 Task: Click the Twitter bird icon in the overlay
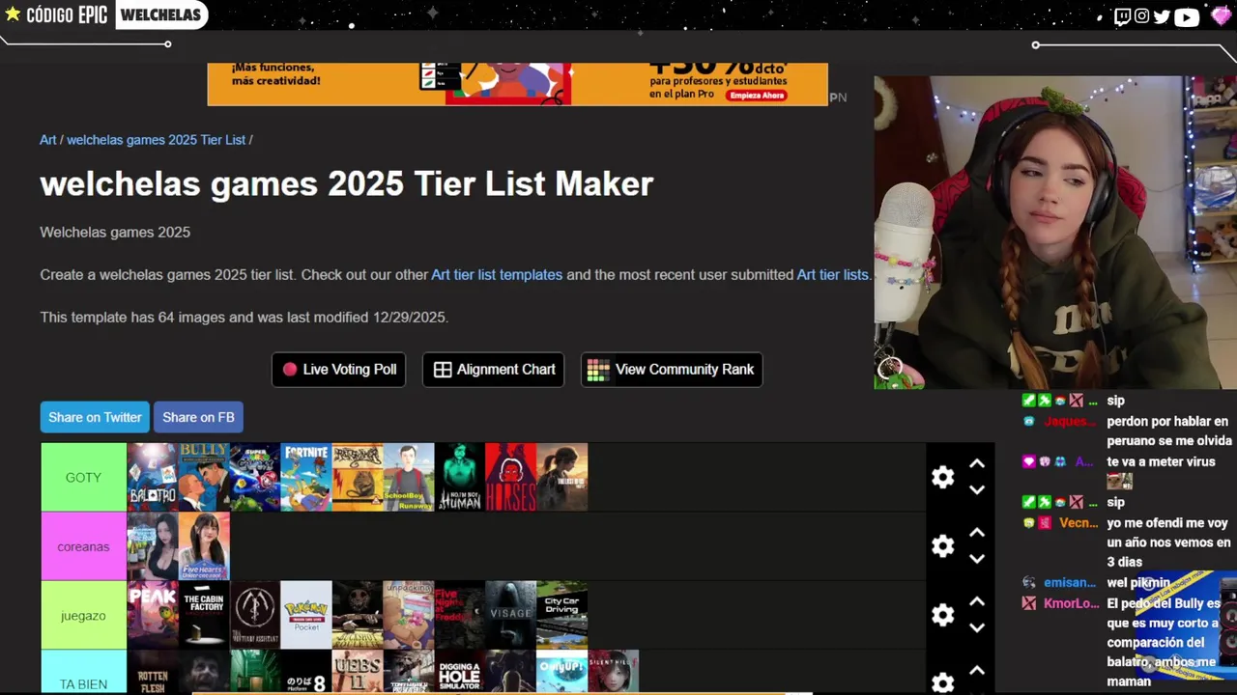[1162, 16]
